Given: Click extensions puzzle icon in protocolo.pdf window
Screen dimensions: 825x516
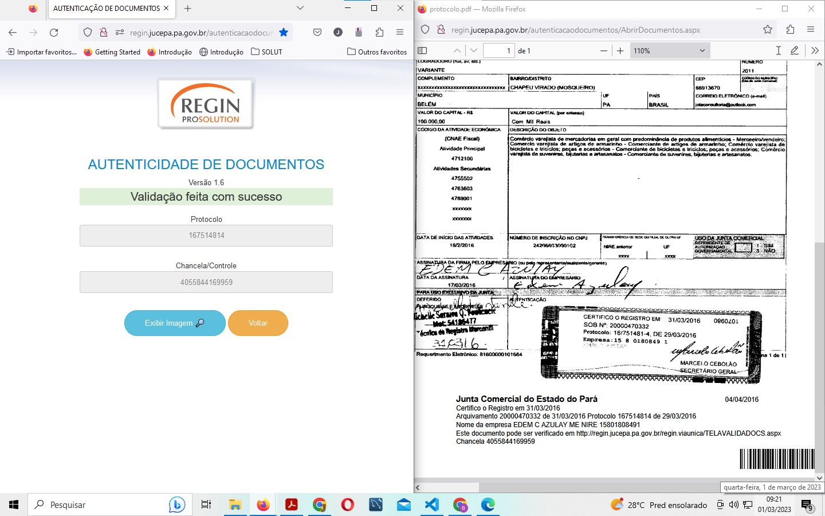Looking at the screenshot, I should tap(791, 29).
